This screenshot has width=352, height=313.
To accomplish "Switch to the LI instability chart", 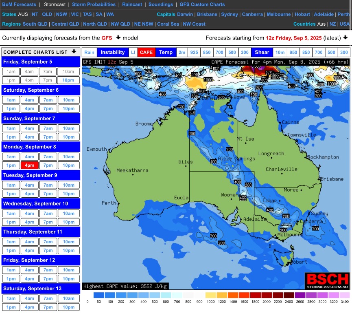I will click(133, 53).
